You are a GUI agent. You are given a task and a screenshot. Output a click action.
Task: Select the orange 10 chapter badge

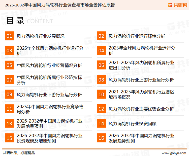(101, 94)
